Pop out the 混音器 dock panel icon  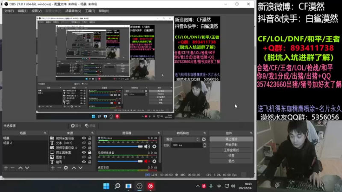pos(159,133)
